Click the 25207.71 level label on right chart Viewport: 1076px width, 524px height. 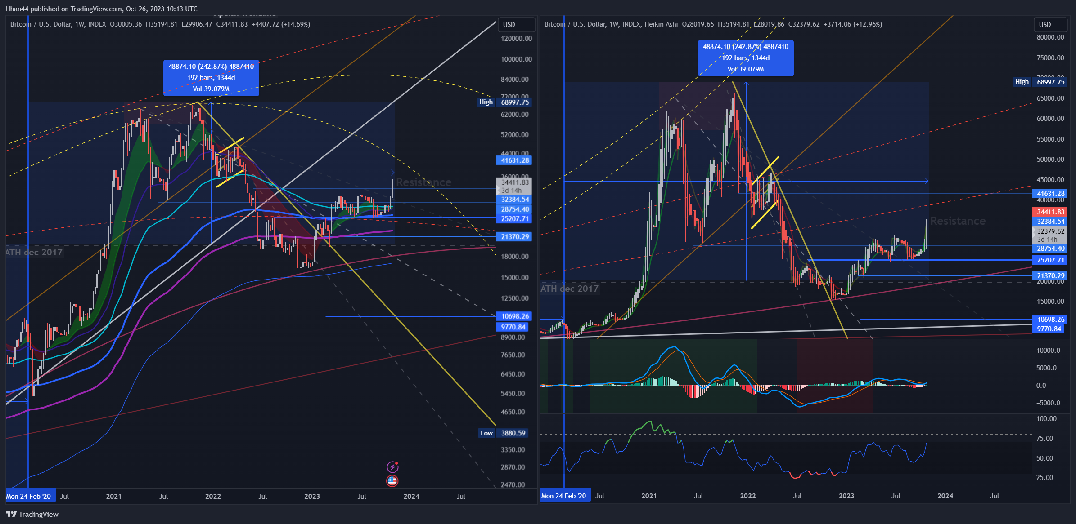point(1050,260)
